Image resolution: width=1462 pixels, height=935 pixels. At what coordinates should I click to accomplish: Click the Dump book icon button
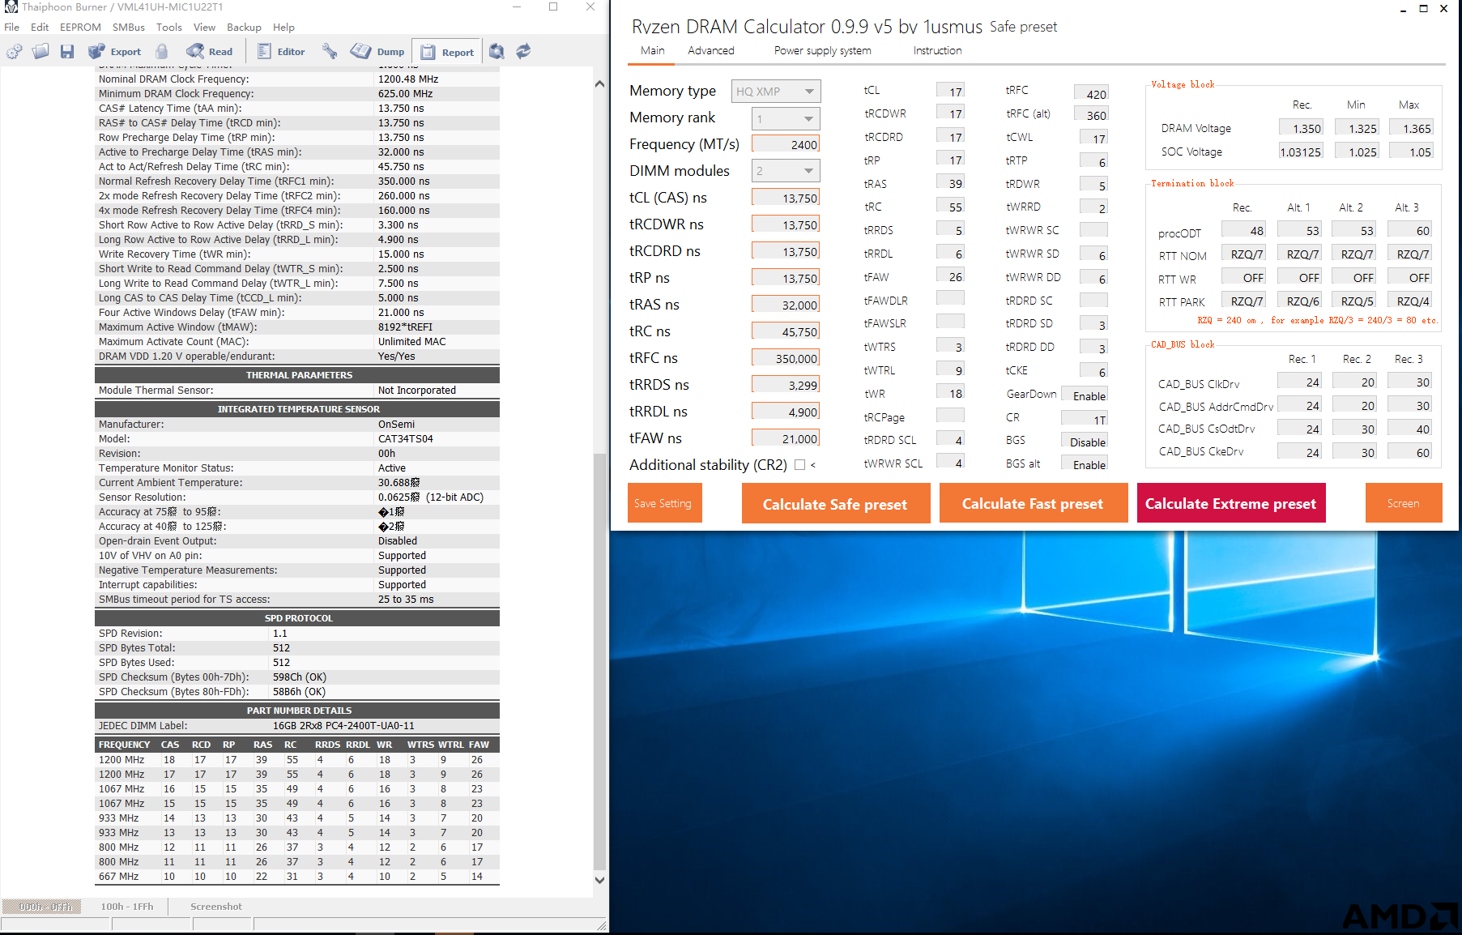[377, 52]
